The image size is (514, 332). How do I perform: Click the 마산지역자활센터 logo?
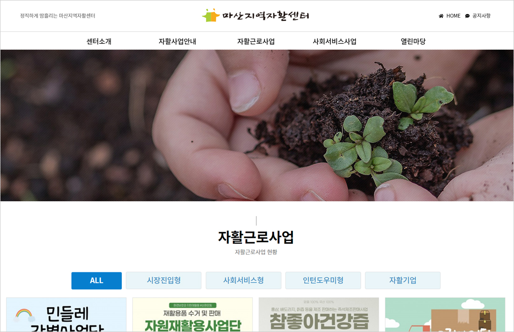click(x=256, y=15)
